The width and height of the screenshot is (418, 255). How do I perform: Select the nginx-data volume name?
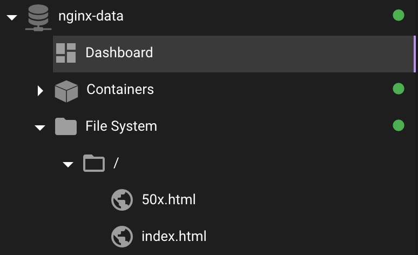click(91, 16)
